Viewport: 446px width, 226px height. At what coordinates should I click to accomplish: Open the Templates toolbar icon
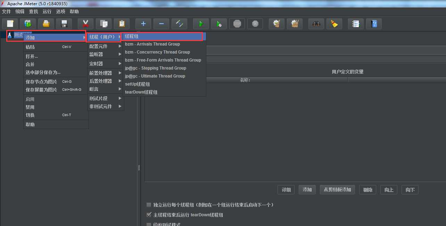[28, 24]
